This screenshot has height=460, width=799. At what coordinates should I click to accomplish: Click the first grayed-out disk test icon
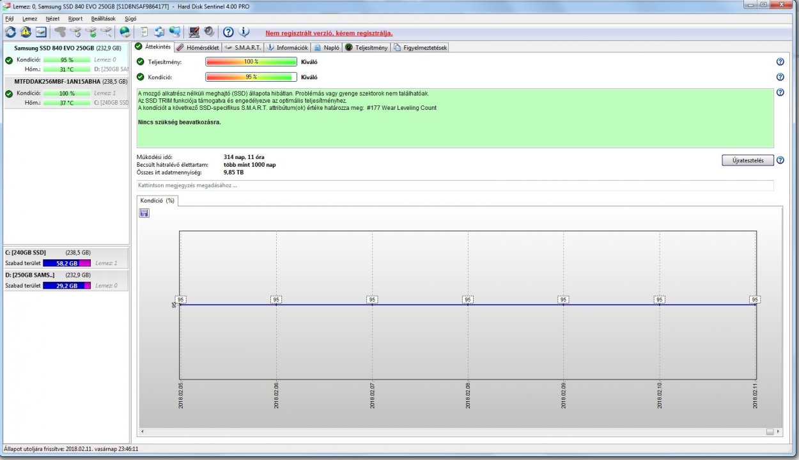pos(60,32)
